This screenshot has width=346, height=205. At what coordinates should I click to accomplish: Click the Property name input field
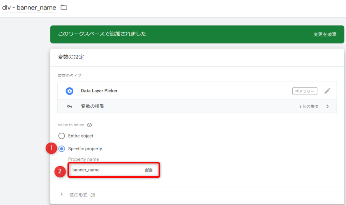click(106, 170)
